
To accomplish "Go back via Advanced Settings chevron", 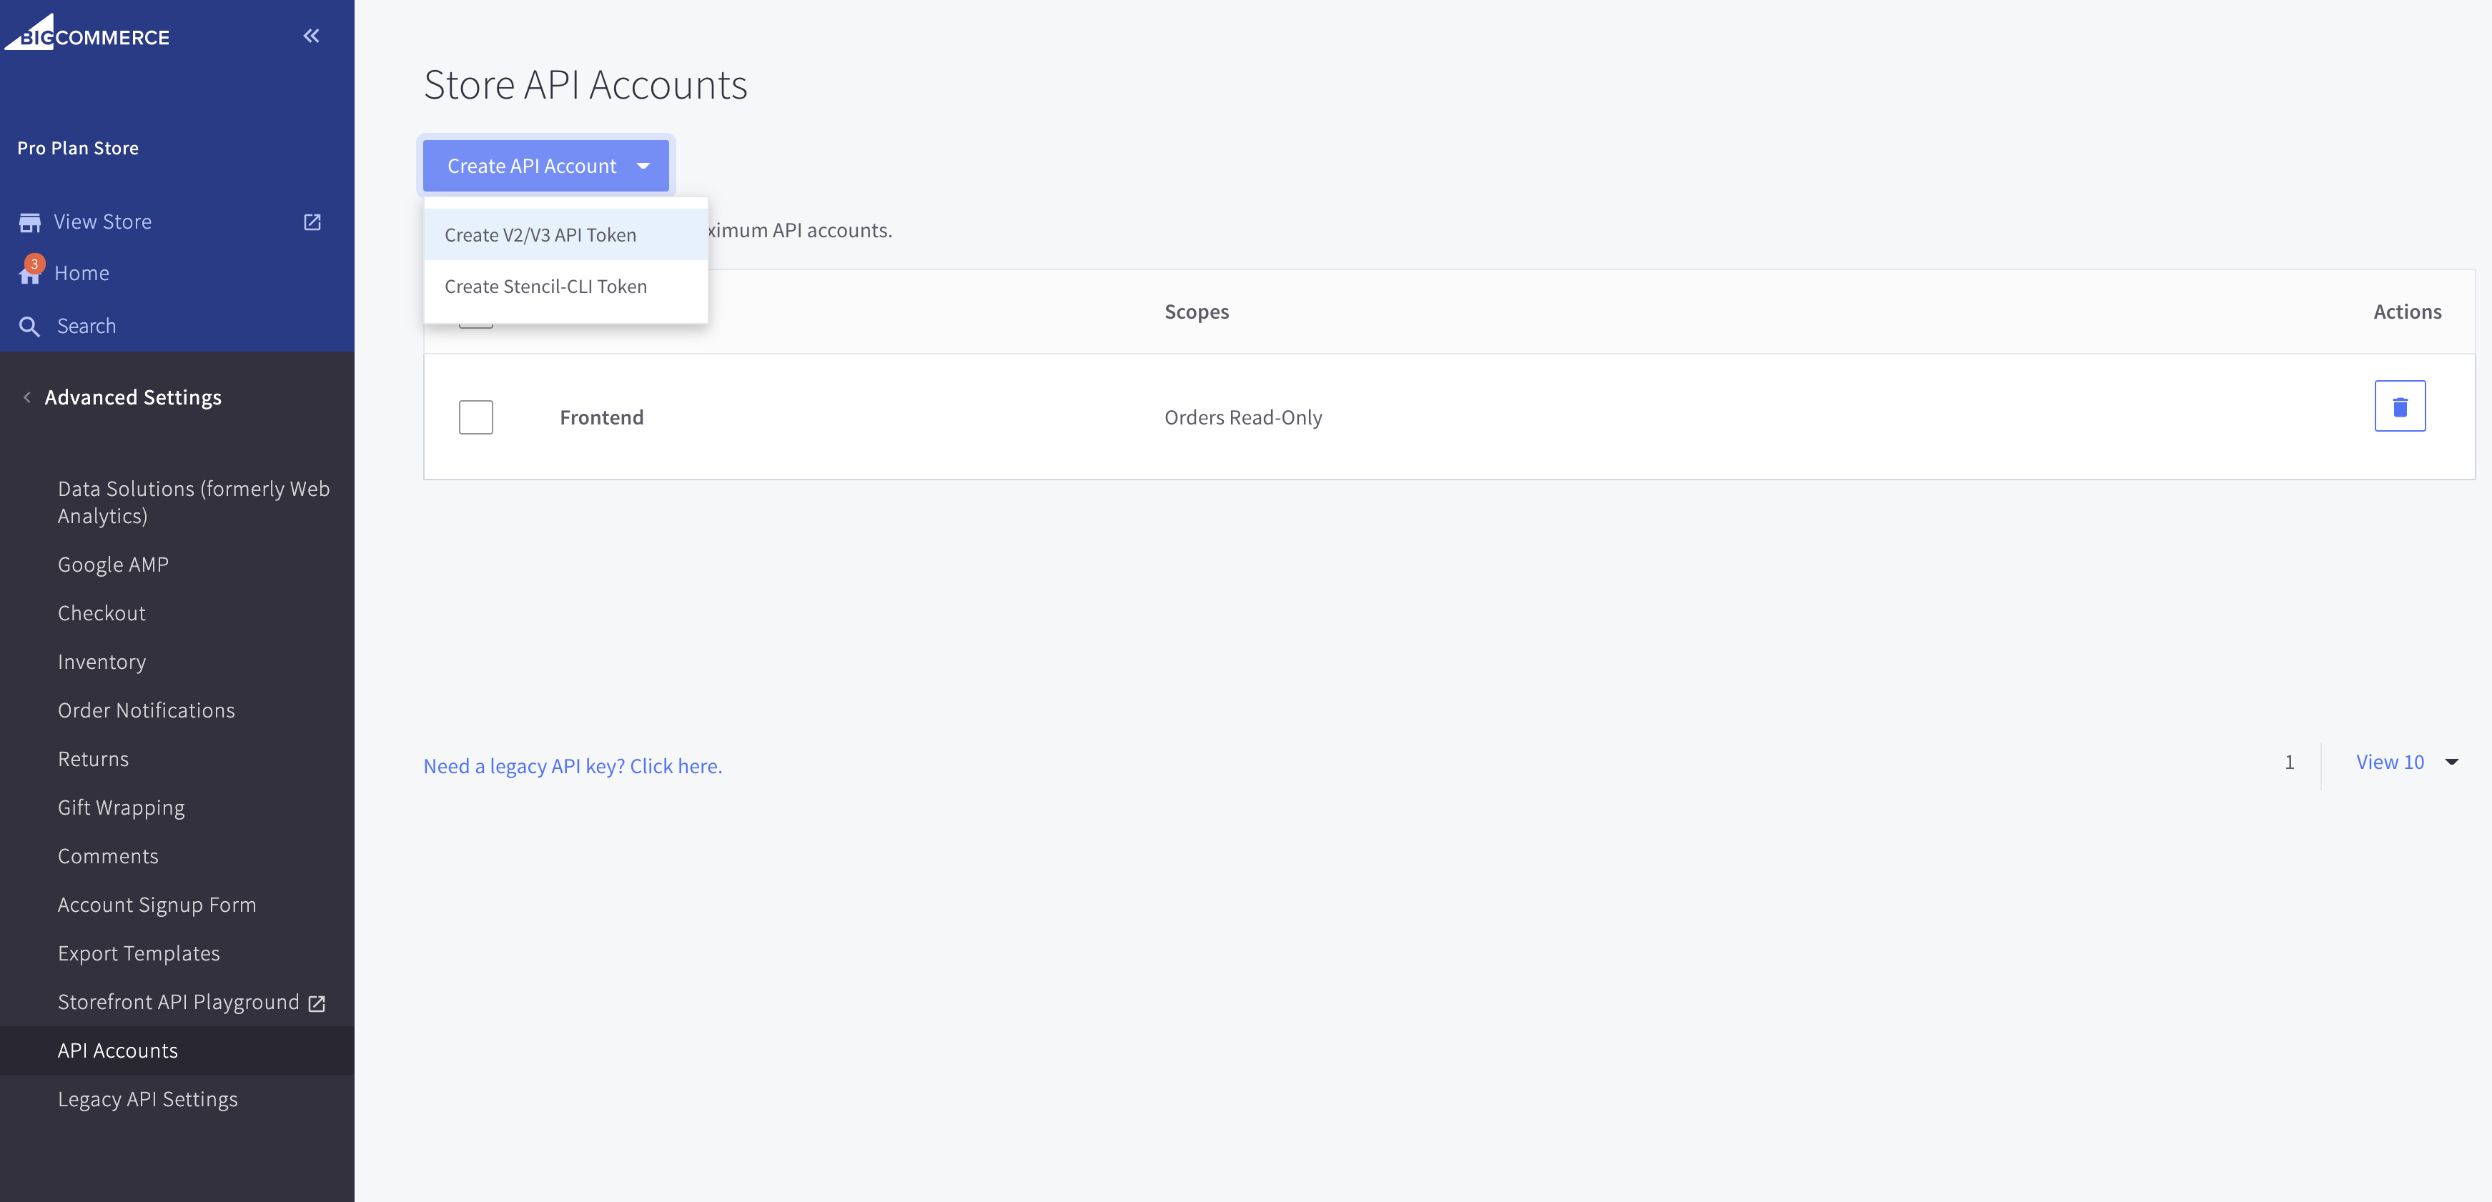I will tap(27, 397).
